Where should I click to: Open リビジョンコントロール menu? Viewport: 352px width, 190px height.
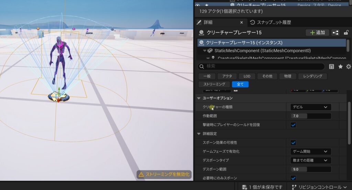(x=319, y=187)
